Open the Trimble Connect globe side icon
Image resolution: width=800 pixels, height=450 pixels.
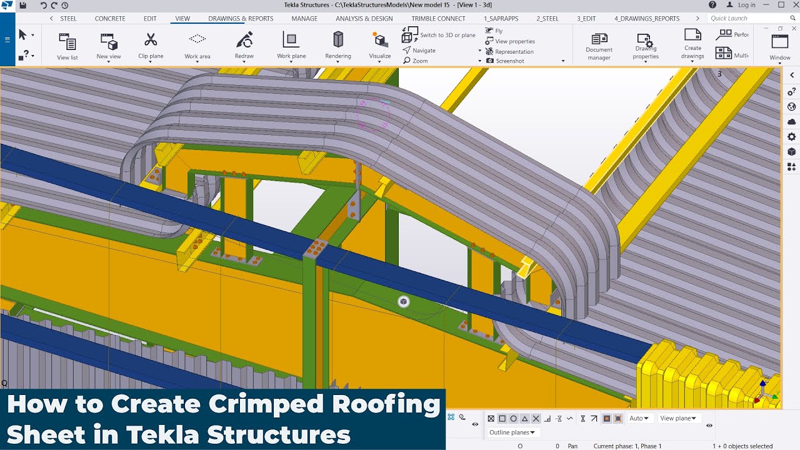pyautogui.click(x=792, y=107)
